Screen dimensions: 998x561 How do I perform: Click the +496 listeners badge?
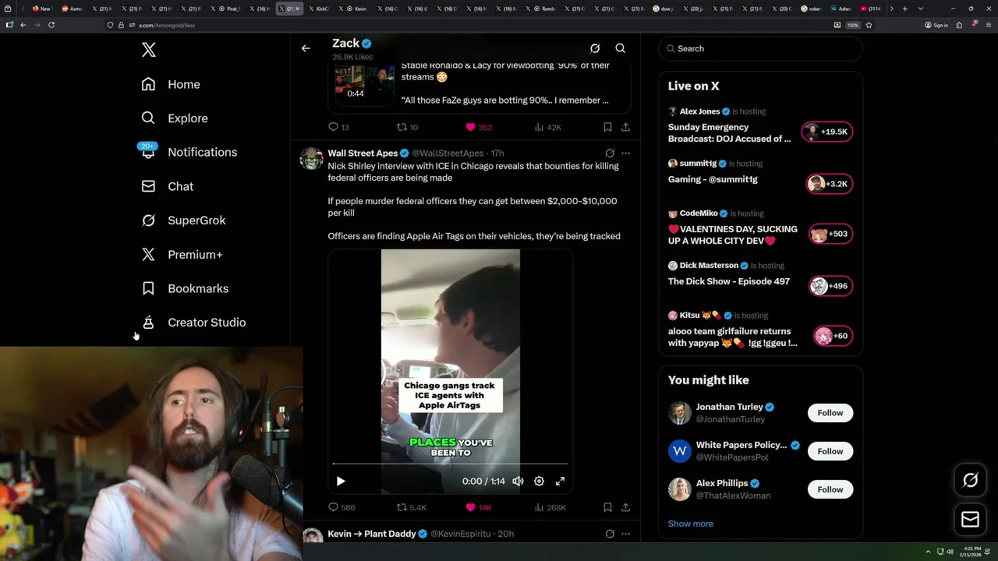831,286
